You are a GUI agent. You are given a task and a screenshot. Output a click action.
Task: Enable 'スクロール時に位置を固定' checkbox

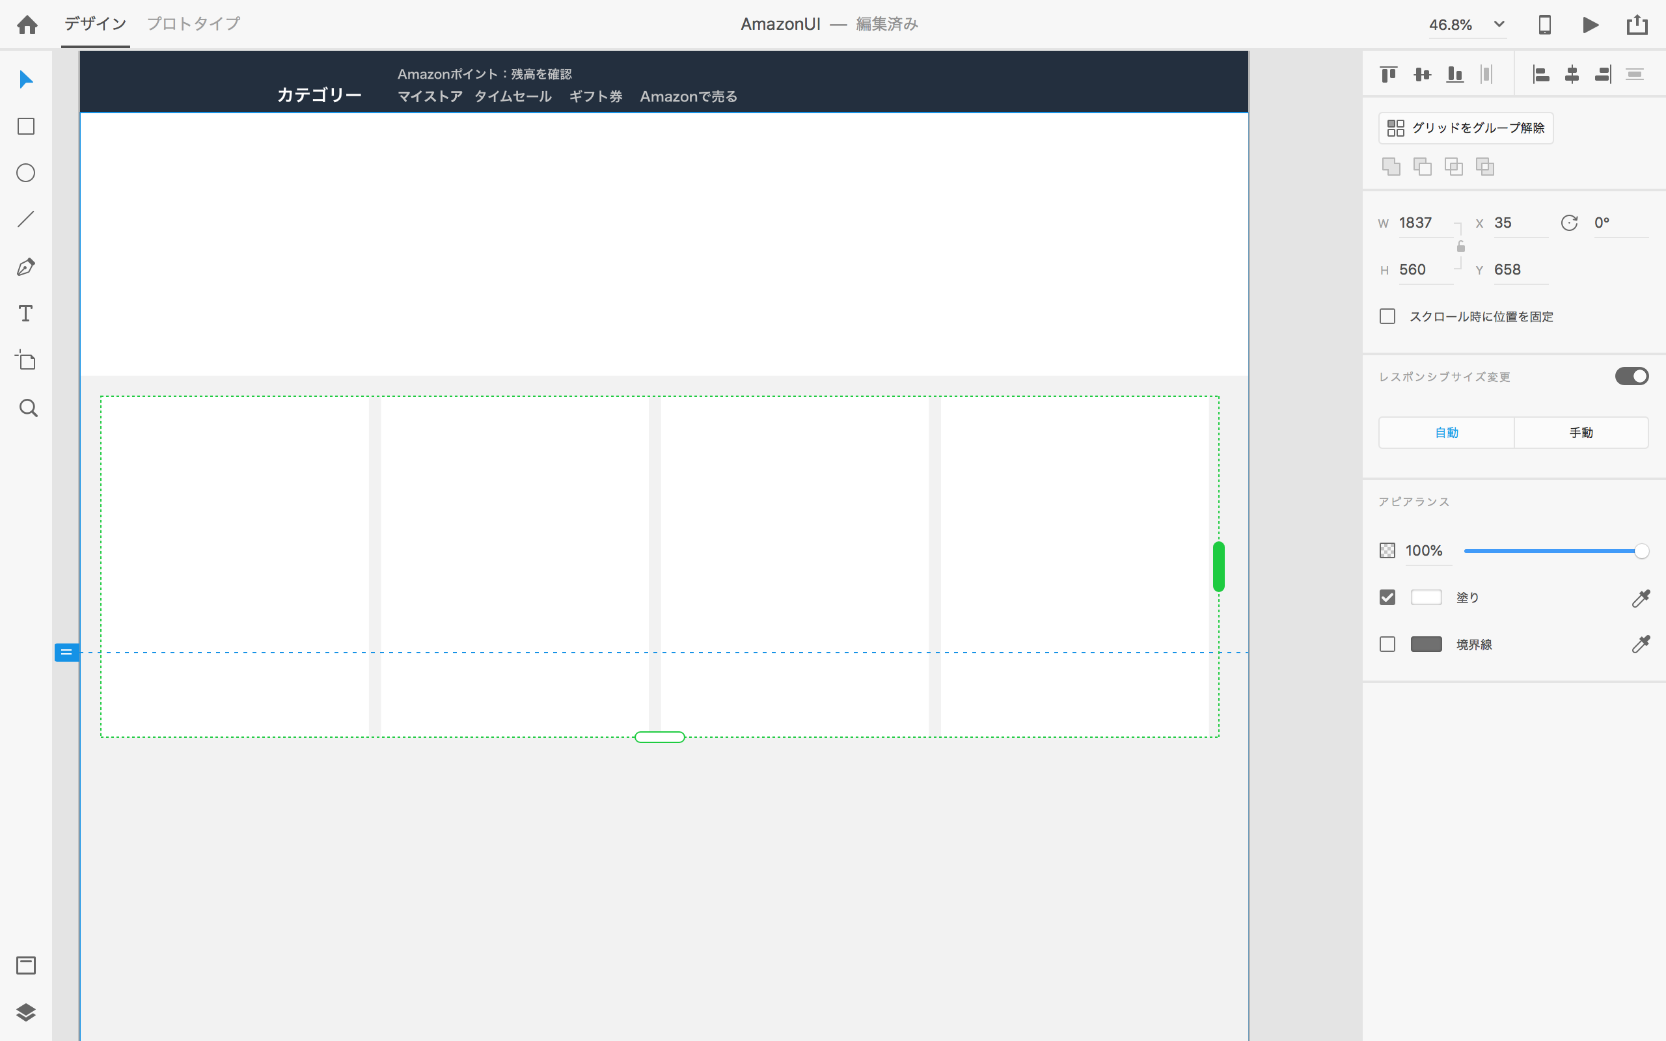click(x=1387, y=317)
